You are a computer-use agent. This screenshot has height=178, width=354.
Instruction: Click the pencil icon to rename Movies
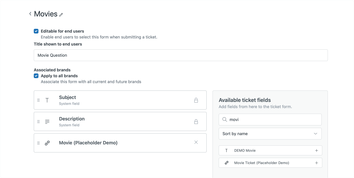click(61, 15)
